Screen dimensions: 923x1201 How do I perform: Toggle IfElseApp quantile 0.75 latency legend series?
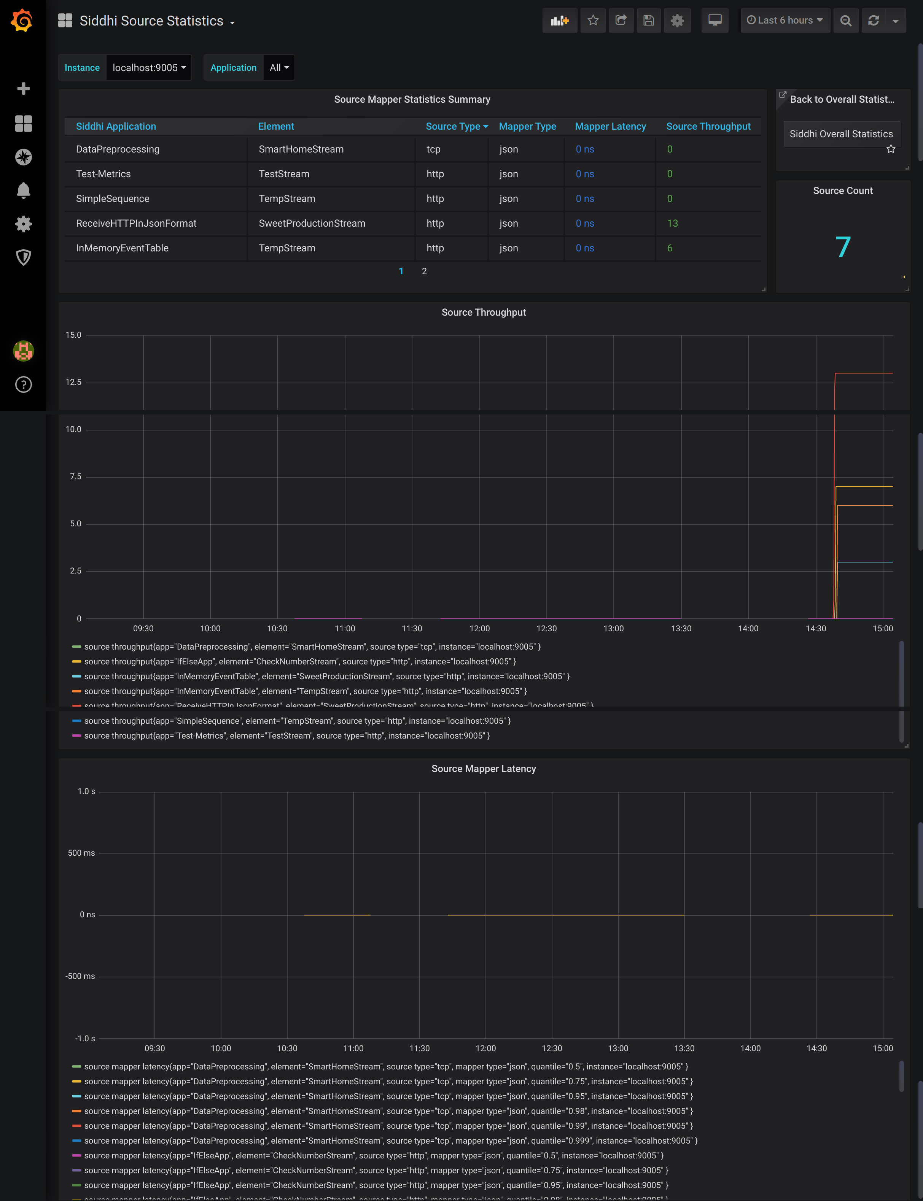[x=376, y=1170]
